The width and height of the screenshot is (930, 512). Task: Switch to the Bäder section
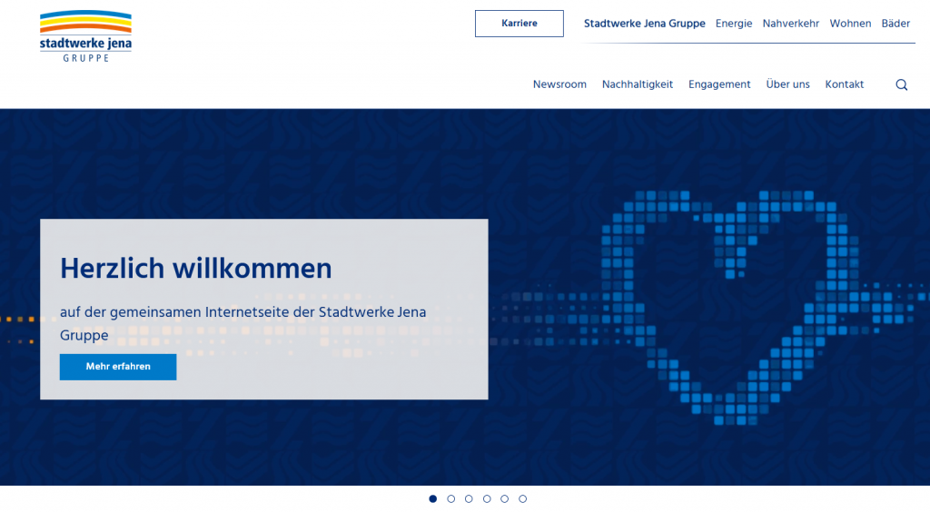coord(895,24)
